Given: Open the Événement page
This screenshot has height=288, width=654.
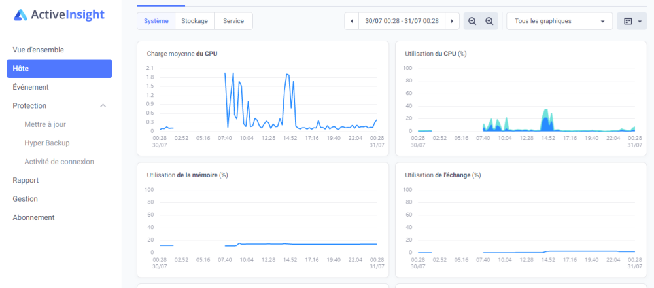Looking at the screenshot, I should [x=31, y=87].
